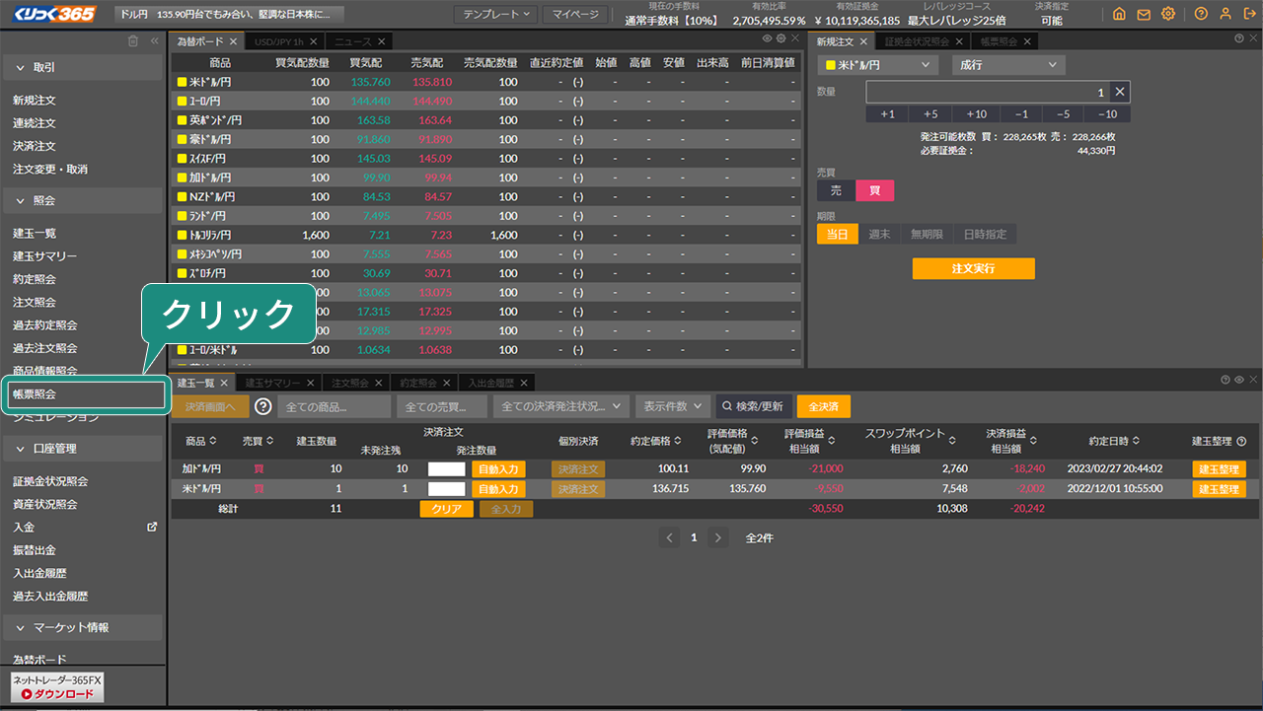Collapse the 口座管理 sidebar section
1263x711 pixels.
[84, 449]
